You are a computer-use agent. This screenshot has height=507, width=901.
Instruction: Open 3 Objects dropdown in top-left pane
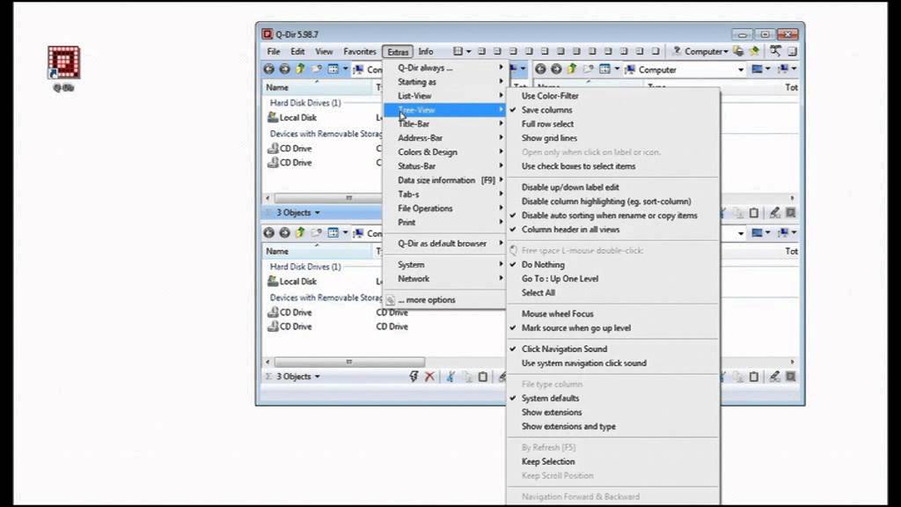coord(297,213)
